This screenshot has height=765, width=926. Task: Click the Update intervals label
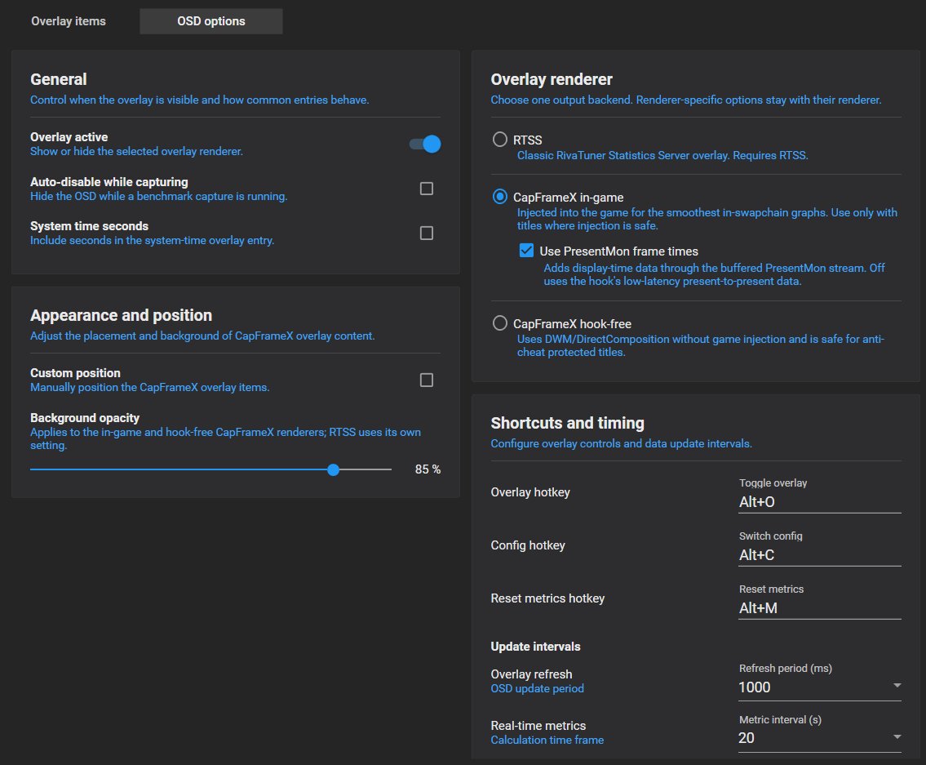point(536,647)
